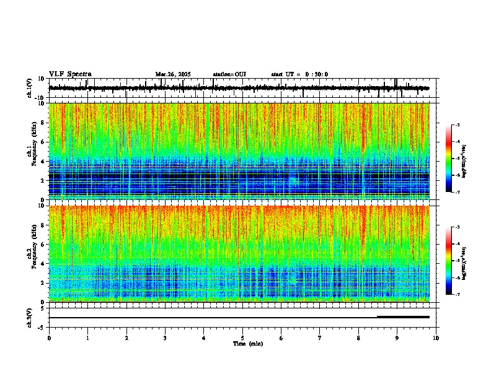Image resolution: width=491 pixels, height=379 pixels.
Task: Click the "-3" tick on ch.1 color scale
Action: (x=456, y=124)
